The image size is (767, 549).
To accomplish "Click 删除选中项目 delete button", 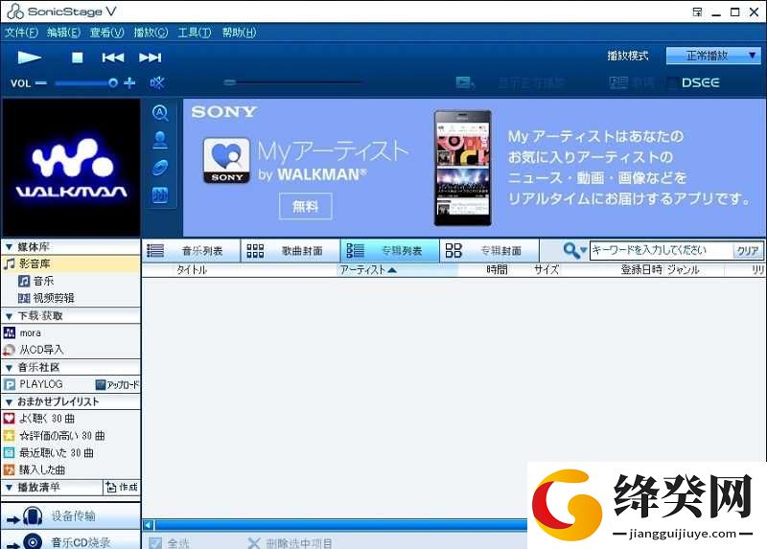I will tap(291, 543).
